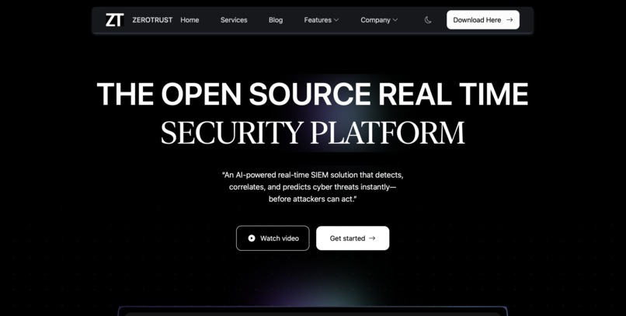
Task: Go to the Services page
Action: pyautogui.click(x=234, y=20)
